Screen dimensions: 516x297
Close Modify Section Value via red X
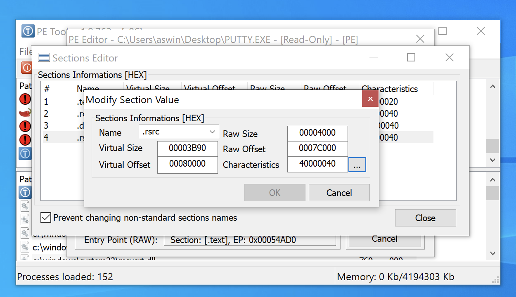pyautogui.click(x=370, y=99)
